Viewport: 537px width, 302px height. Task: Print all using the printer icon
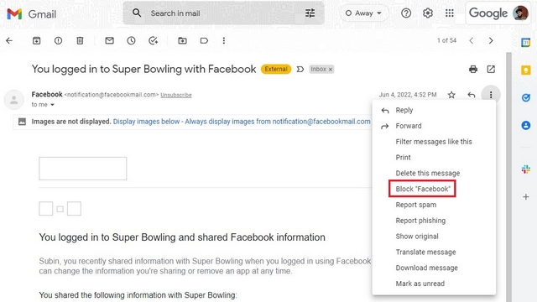(473, 69)
